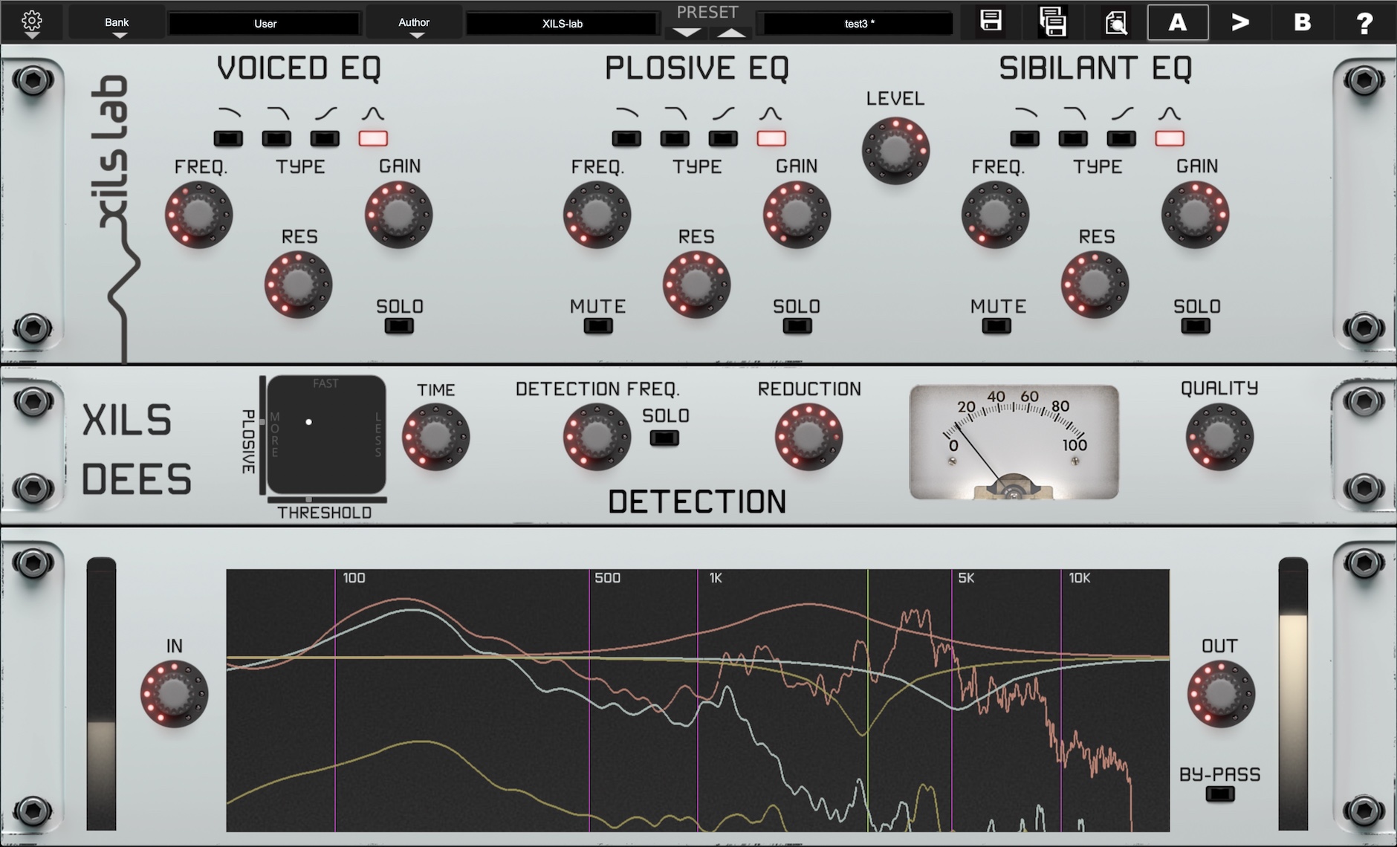Click the Threshold slider under the XY pad
The image size is (1397, 847).
(x=327, y=500)
